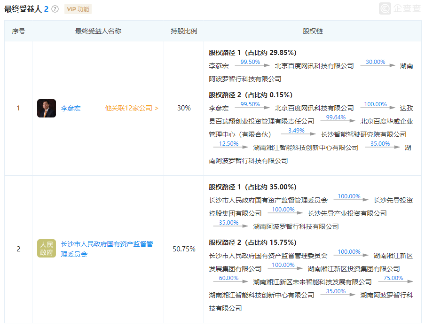
Task: Select the 30% shareholding cell
Action: (x=184, y=108)
